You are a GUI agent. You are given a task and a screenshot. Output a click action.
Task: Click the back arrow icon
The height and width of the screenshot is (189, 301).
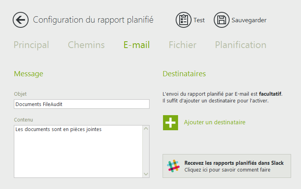pyautogui.click(x=20, y=19)
